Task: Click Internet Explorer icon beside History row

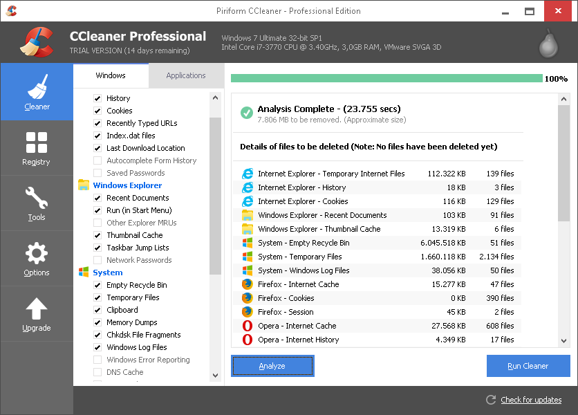Action: click(248, 187)
